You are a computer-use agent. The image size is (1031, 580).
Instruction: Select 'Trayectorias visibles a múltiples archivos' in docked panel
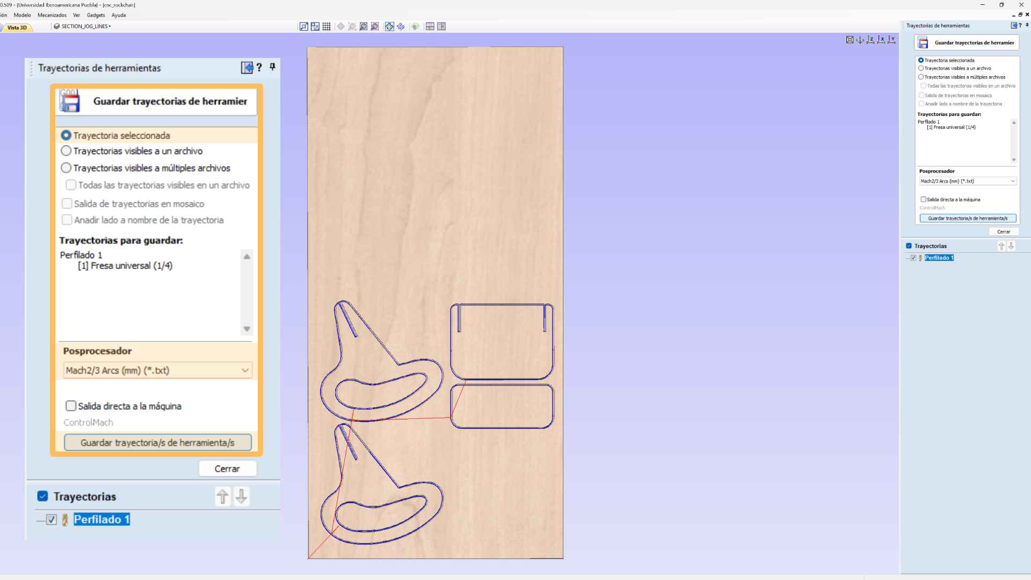[921, 77]
